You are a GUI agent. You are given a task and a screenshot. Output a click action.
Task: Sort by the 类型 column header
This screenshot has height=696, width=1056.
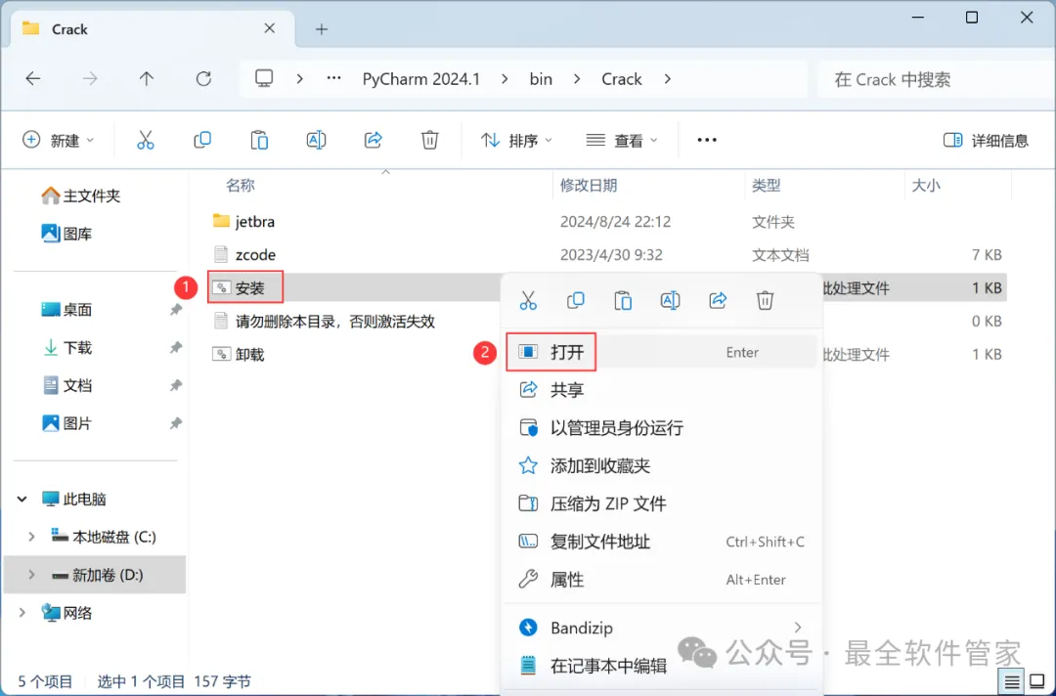tap(767, 185)
